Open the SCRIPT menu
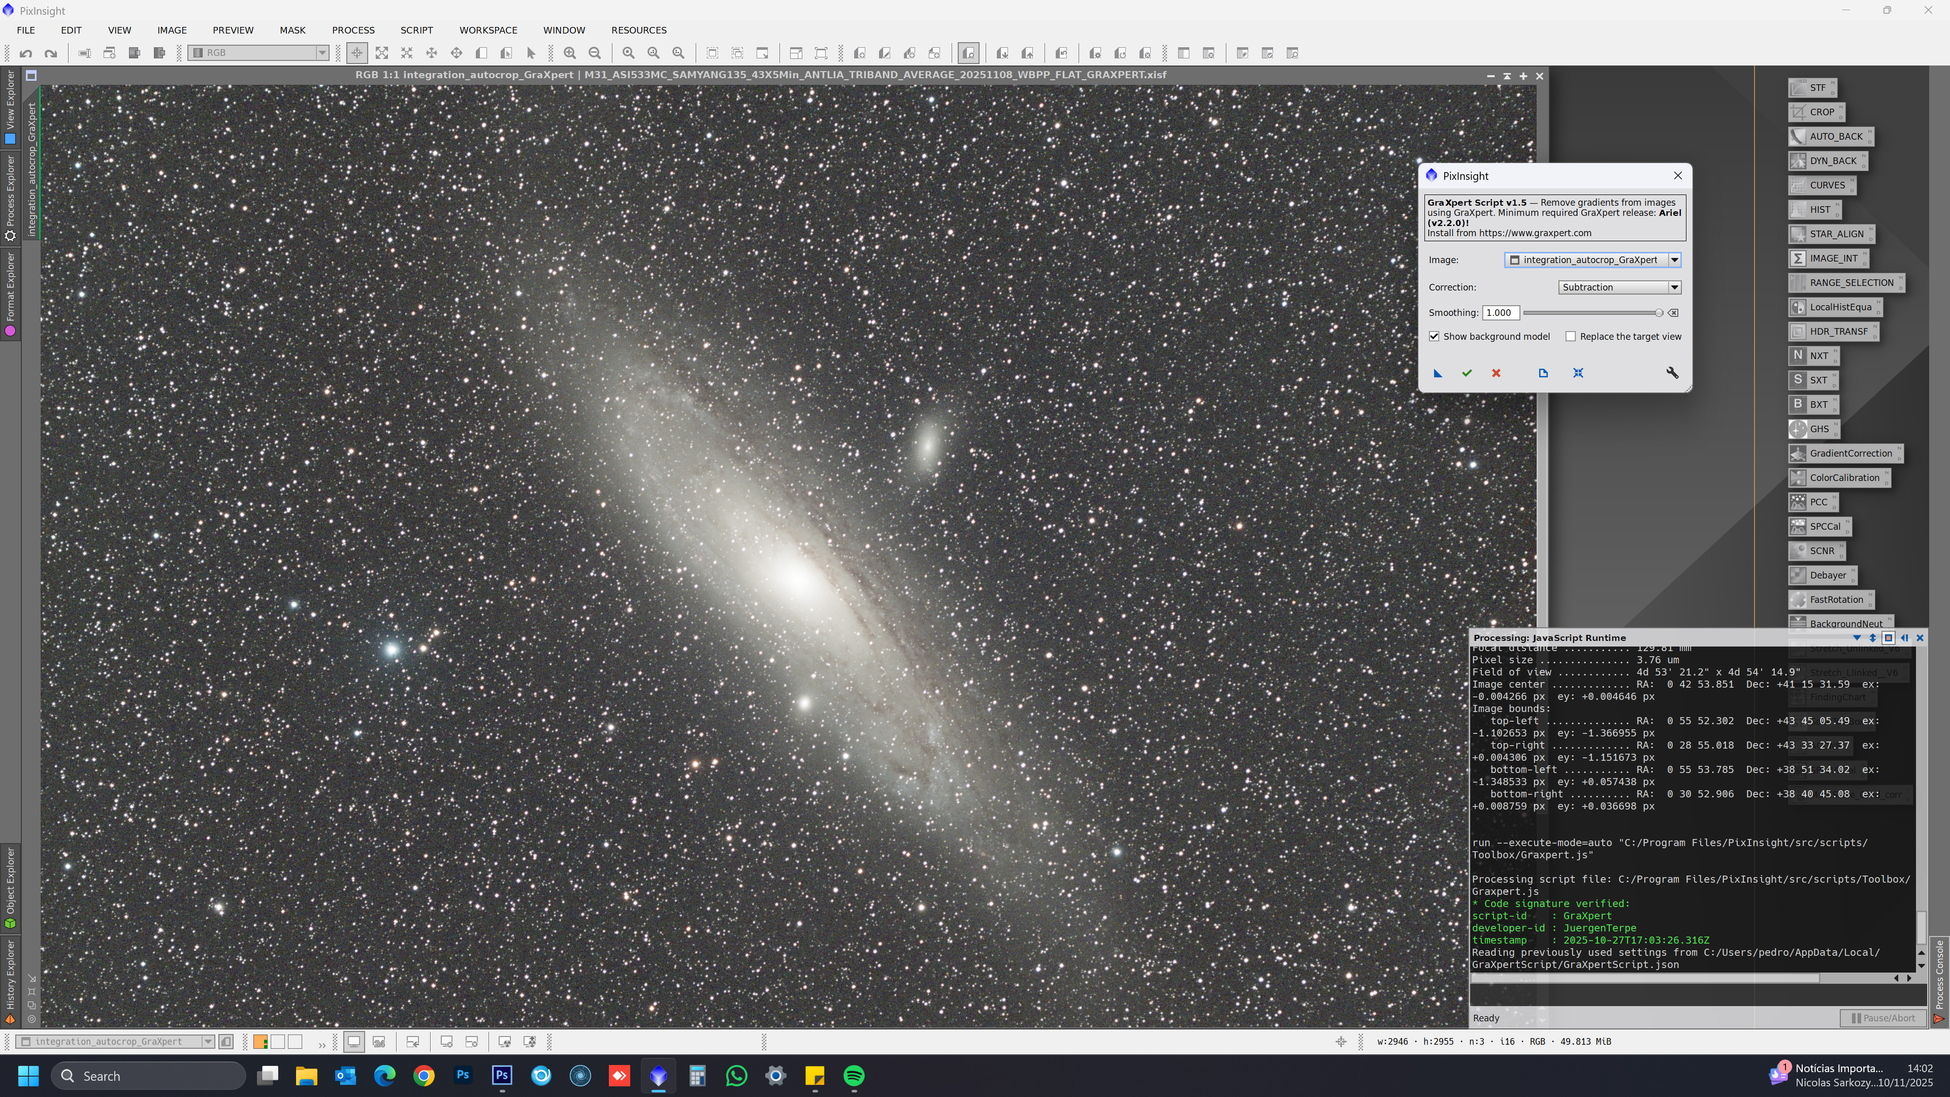 click(416, 30)
